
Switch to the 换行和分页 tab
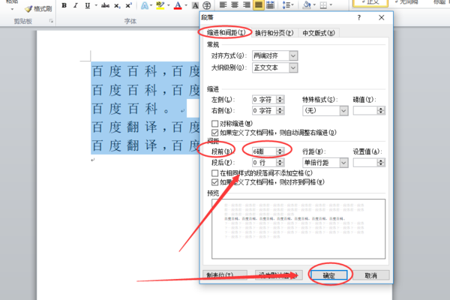[x=274, y=33]
